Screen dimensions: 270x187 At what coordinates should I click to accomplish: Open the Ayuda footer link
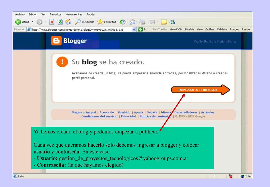pyautogui.click(x=138, y=112)
